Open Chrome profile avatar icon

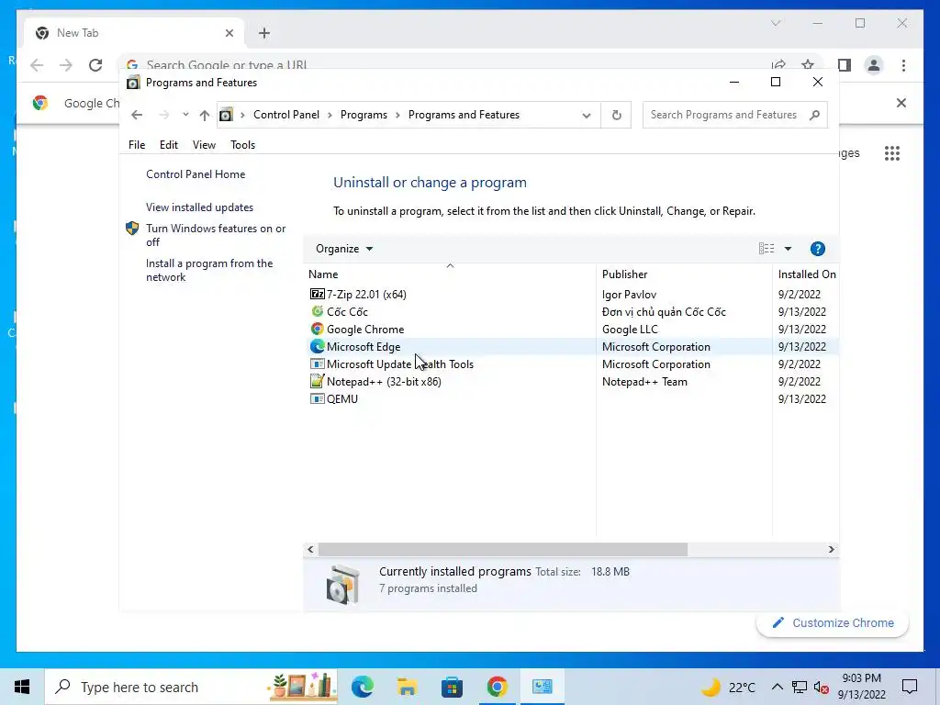[874, 65]
